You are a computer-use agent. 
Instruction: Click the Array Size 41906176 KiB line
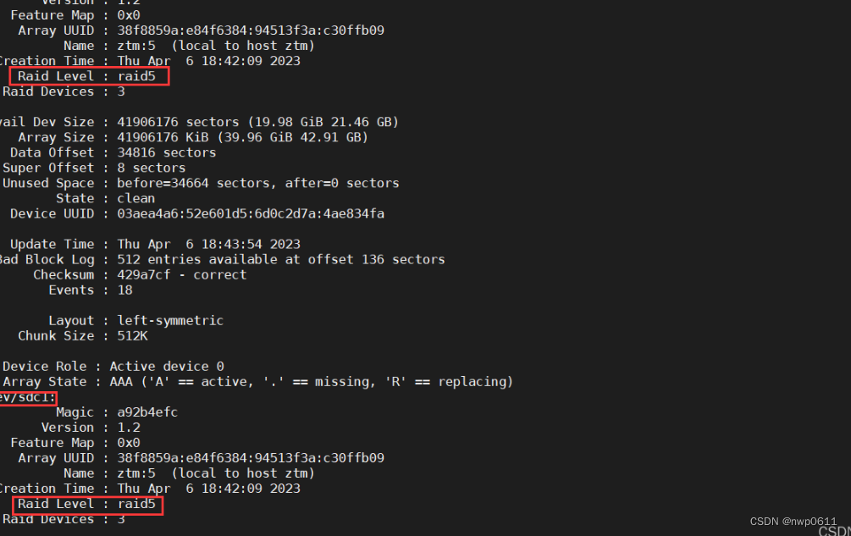193,137
